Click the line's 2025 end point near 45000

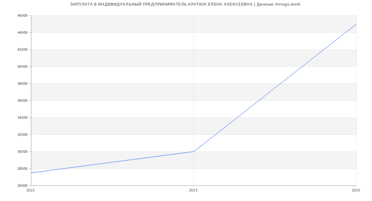click(356, 24)
